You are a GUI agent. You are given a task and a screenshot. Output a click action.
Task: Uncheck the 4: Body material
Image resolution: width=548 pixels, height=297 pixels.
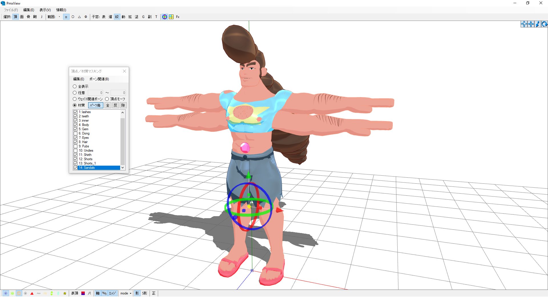(x=76, y=125)
